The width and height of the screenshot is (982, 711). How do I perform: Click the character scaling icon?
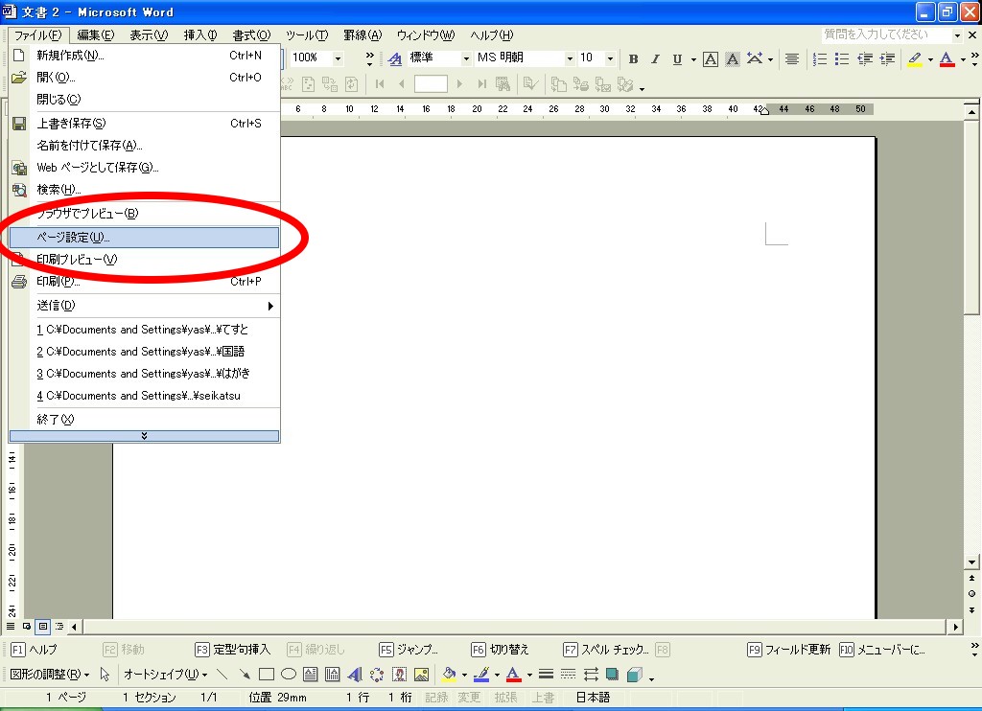(x=756, y=58)
